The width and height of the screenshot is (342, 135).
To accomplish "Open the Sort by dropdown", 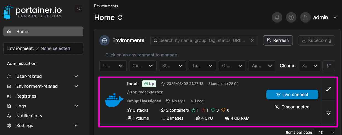I will click(310, 66).
